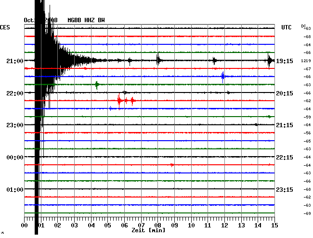Select the 00:00 local time label
The width and height of the screenshot is (313, 238).
pyautogui.click(x=15, y=158)
